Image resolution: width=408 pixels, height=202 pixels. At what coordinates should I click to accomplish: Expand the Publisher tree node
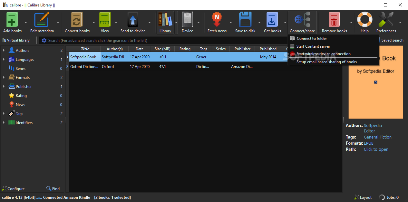[4, 87]
